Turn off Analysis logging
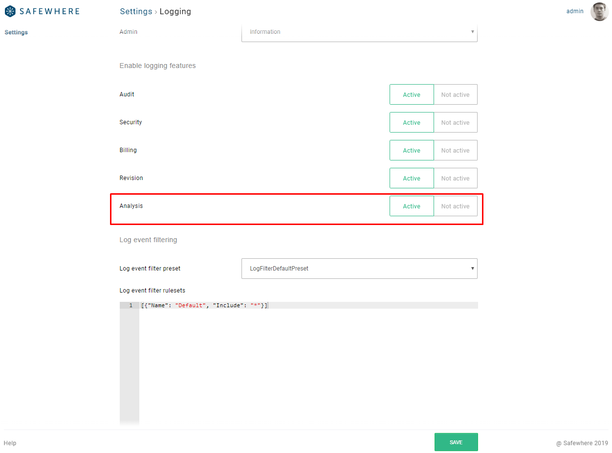The height and width of the screenshot is (453, 612). click(455, 205)
